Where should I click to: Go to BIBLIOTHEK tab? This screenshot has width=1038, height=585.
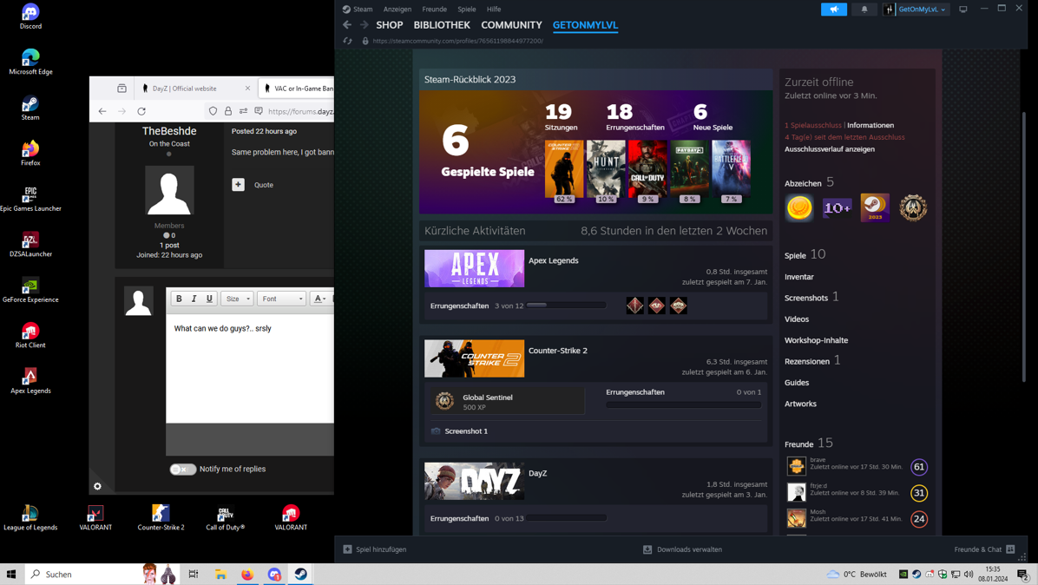tap(442, 25)
